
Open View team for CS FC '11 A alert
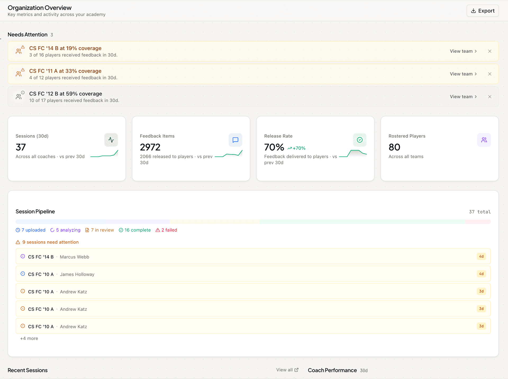[463, 74]
